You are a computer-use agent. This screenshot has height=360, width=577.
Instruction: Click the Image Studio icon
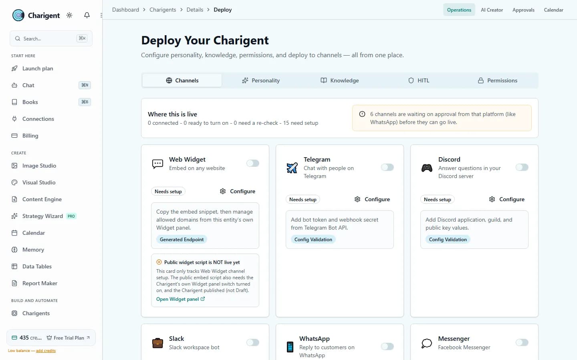(x=14, y=166)
